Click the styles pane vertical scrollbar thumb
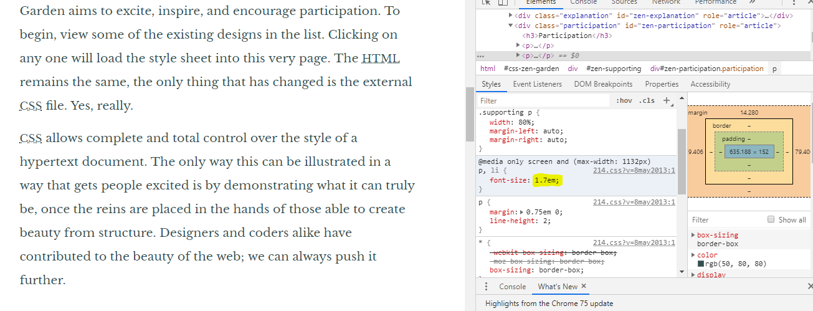 click(x=682, y=161)
